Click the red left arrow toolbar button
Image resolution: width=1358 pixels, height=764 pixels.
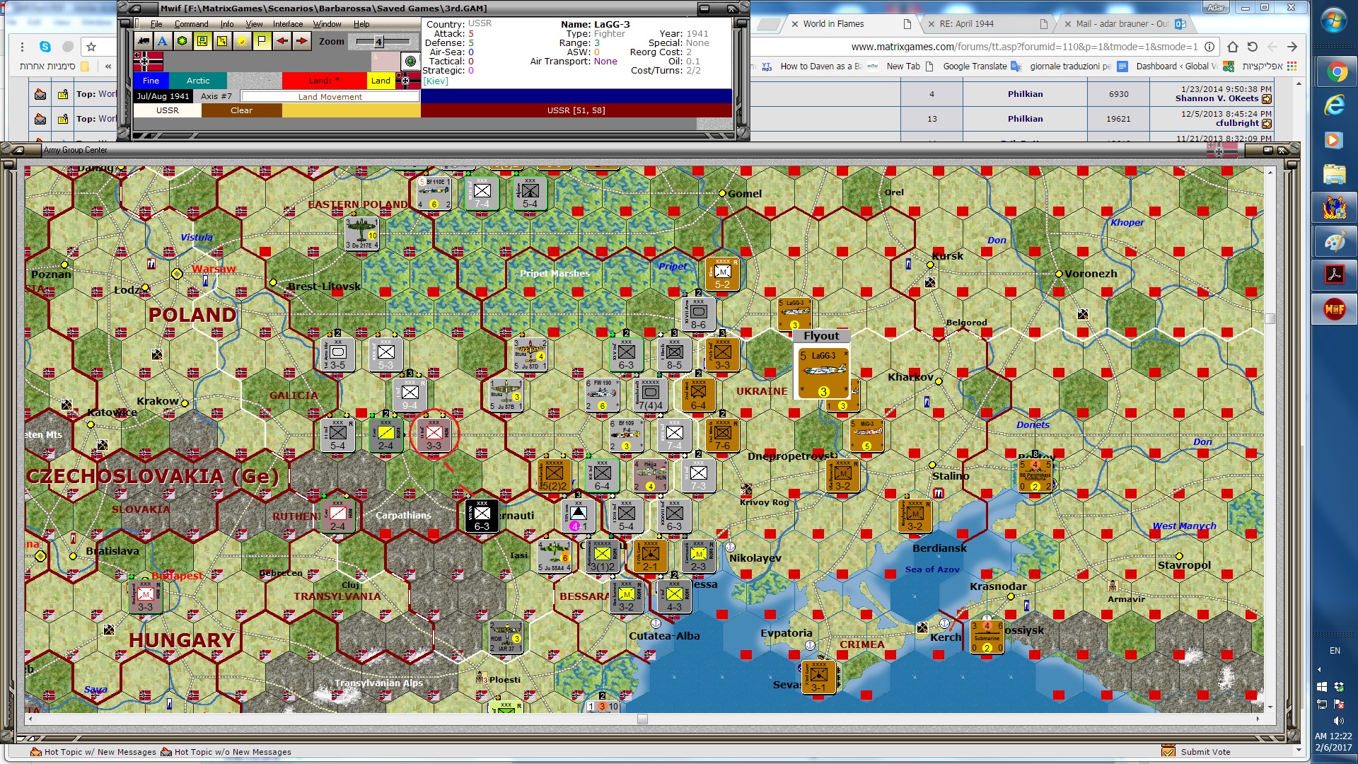click(x=282, y=41)
